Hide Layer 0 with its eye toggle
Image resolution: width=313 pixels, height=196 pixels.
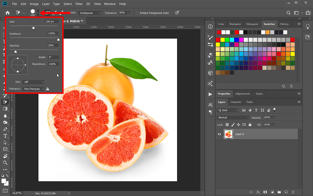219,134
